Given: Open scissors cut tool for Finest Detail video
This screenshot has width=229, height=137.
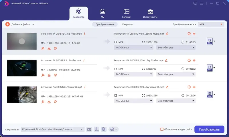Looking at the screenshot, I should [49, 102].
